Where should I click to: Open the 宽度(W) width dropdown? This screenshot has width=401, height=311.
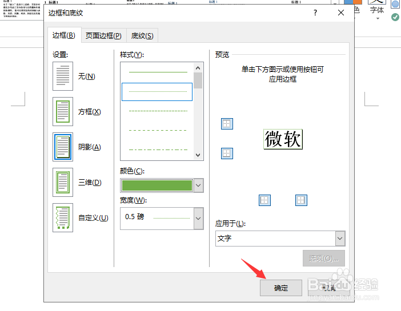(x=198, y=219)
